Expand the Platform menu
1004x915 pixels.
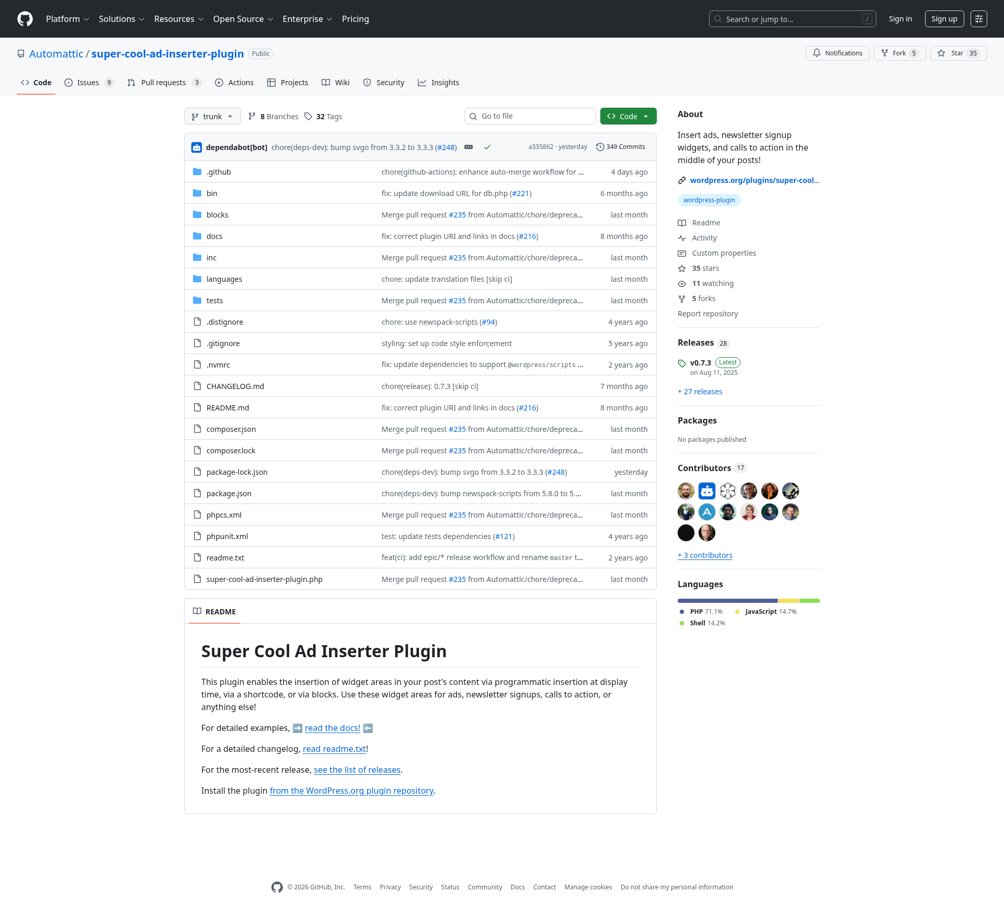(67, 19)
